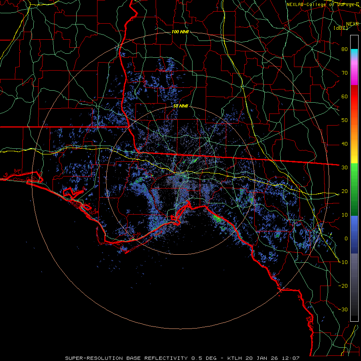Click the 10 dBZ scale value
This screenshot has width=361, height=361.
(345, 215)
